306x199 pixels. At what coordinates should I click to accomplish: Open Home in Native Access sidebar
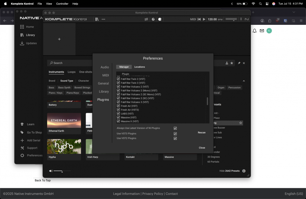pos(27,27)
